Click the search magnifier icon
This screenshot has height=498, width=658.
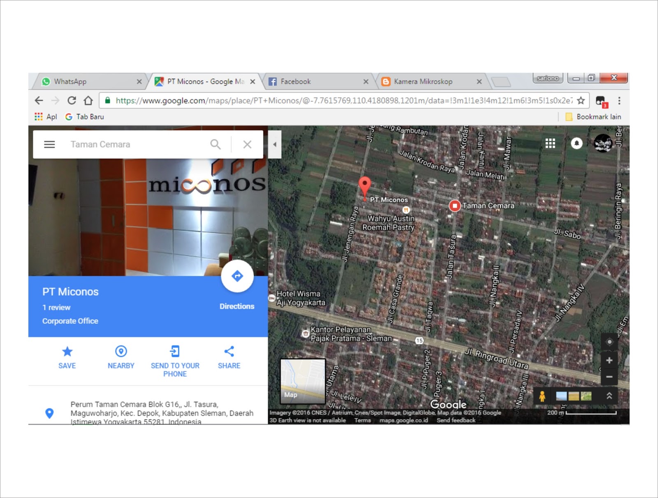215,144
